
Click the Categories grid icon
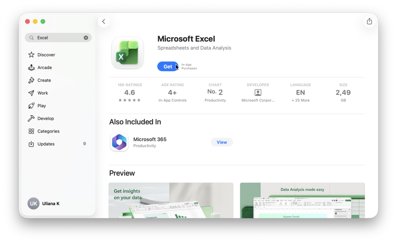point(31,131)
